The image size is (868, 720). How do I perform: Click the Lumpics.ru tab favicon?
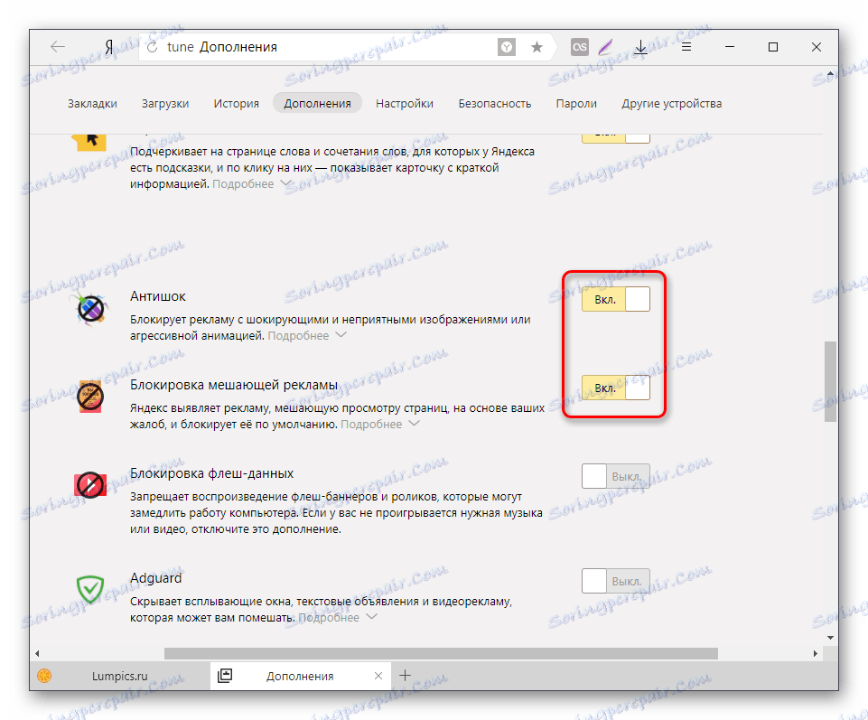coord(44,676)
